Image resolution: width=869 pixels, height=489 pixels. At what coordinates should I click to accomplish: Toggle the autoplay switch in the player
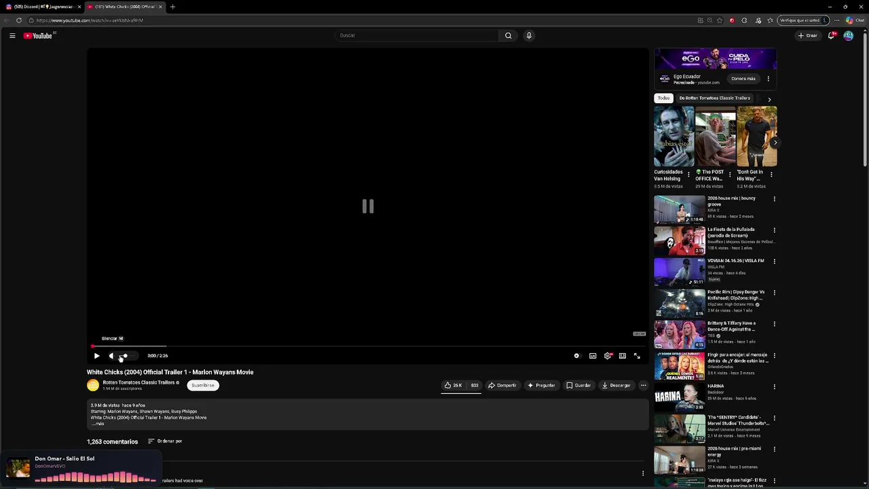pos(578,356)
